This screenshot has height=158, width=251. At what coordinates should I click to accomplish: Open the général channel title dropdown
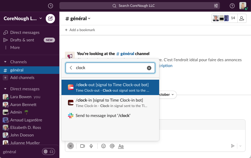coord(78,18)
